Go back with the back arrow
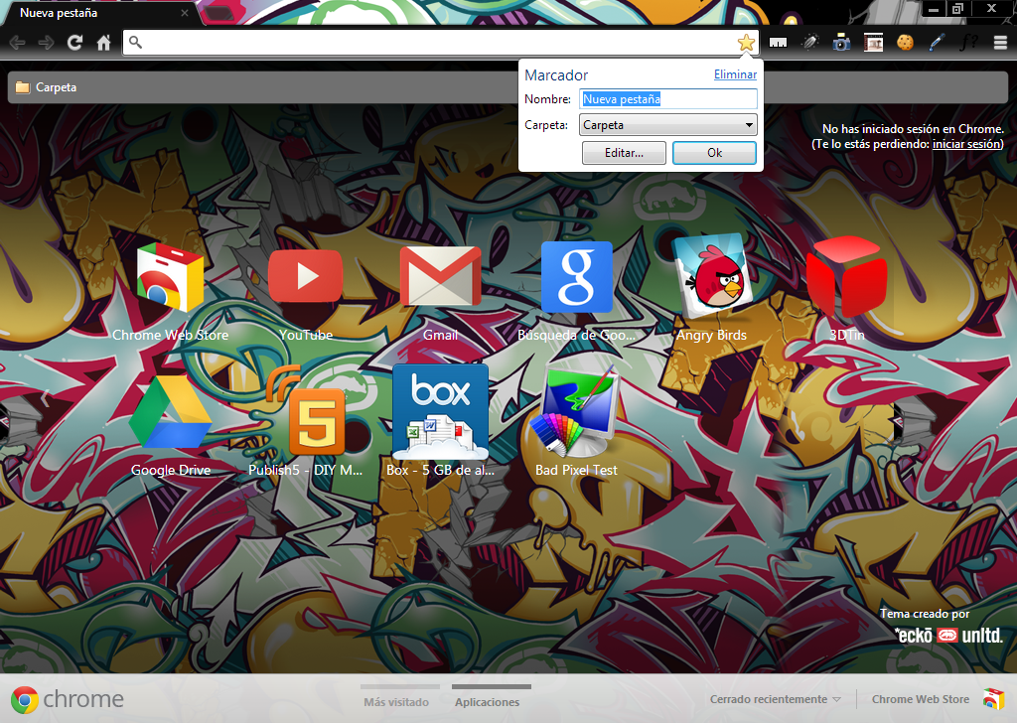The image size is (1017, 723). (x=18, y=43)
